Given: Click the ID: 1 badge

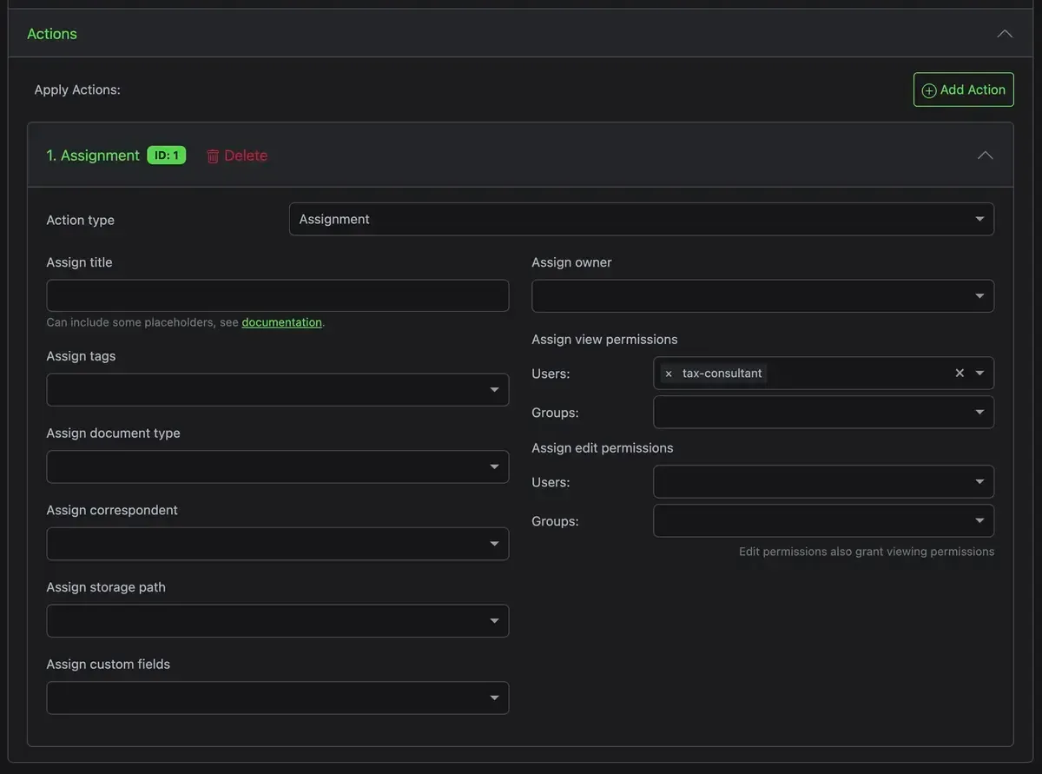Looking at the screenshot, I should [167, 155].
